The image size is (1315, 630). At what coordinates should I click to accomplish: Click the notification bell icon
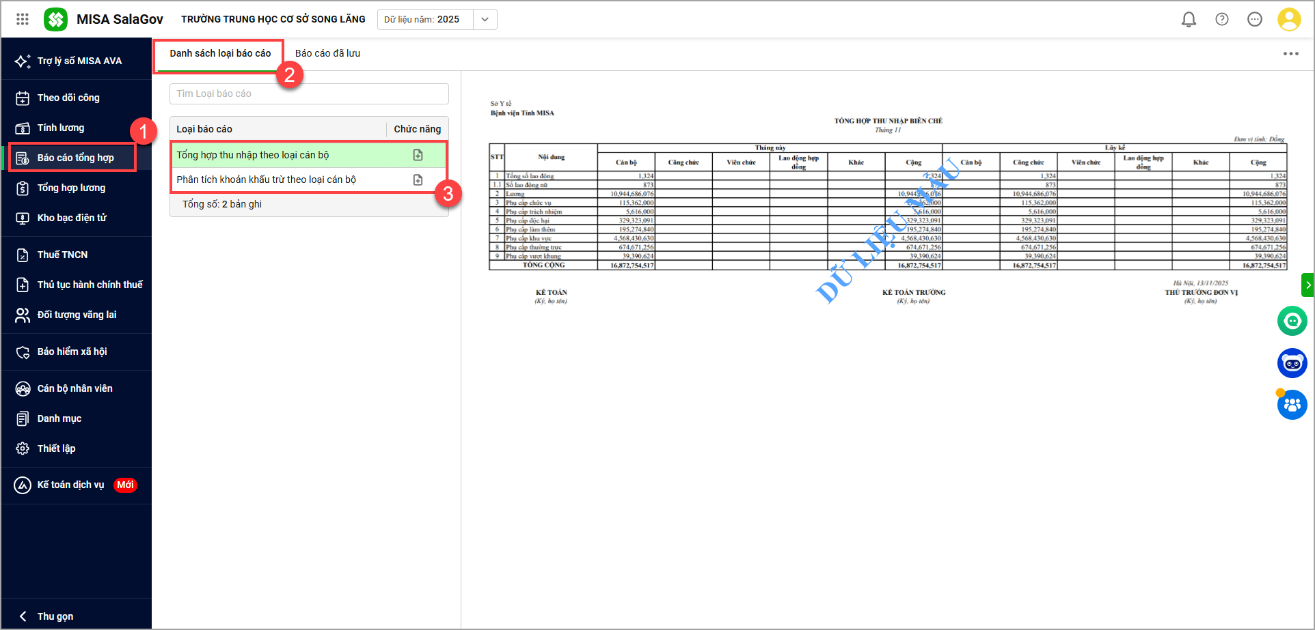coord(1189,19)
